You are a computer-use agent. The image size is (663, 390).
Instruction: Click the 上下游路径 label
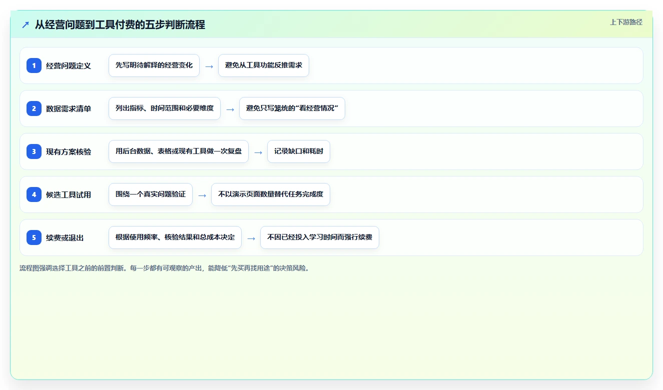(x=626, y=22)
